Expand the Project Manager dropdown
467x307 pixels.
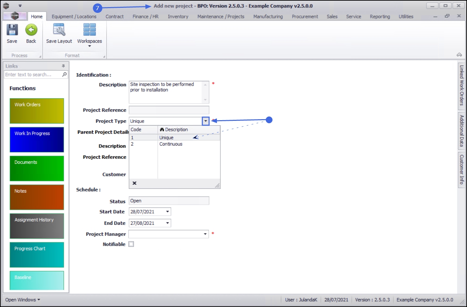pyautogui.click(x=205, y=234)
